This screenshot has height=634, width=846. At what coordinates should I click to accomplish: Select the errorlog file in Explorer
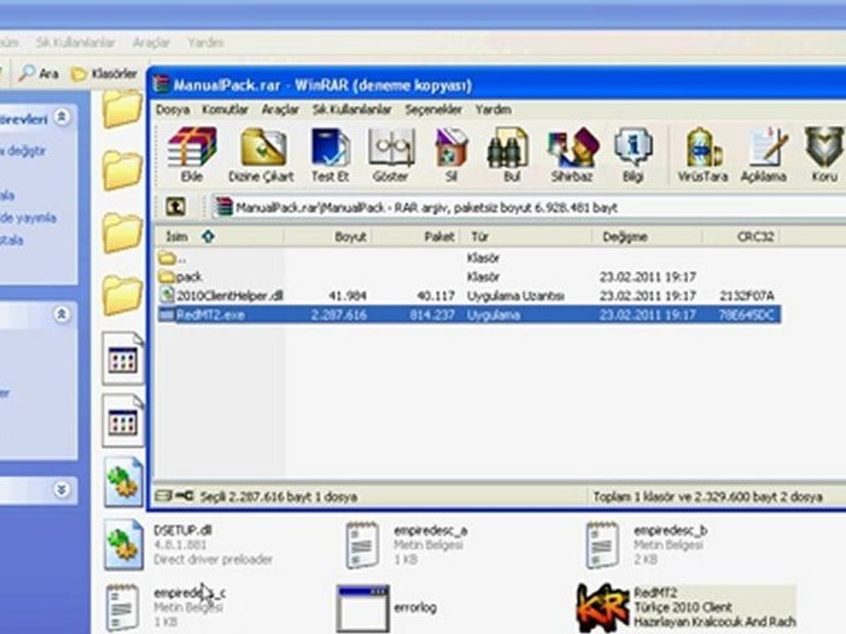386,608
